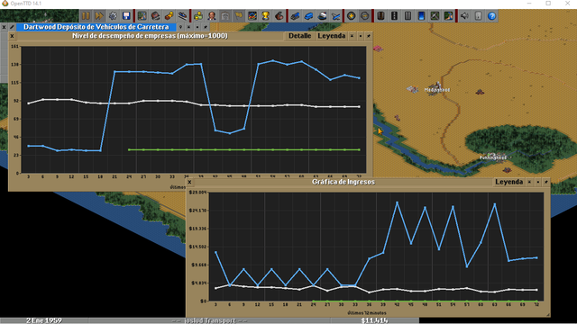Open the goals flag icon
Image resolution: width=577 pixels, height=324 pixels.
point(239,16)
